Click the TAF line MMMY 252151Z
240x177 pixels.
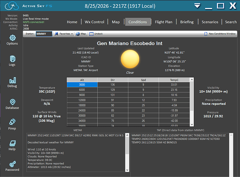(178, 136)
